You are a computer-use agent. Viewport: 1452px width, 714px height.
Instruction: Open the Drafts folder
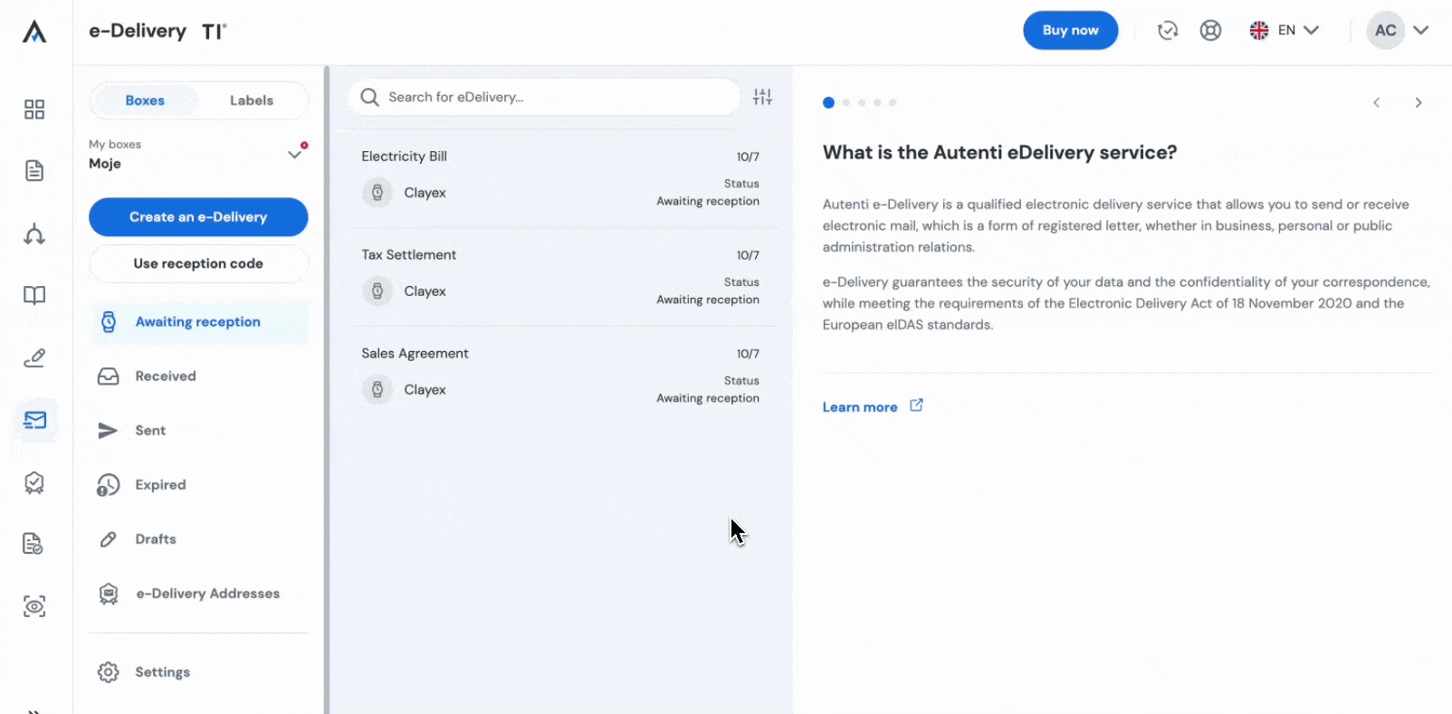(155, 539)
